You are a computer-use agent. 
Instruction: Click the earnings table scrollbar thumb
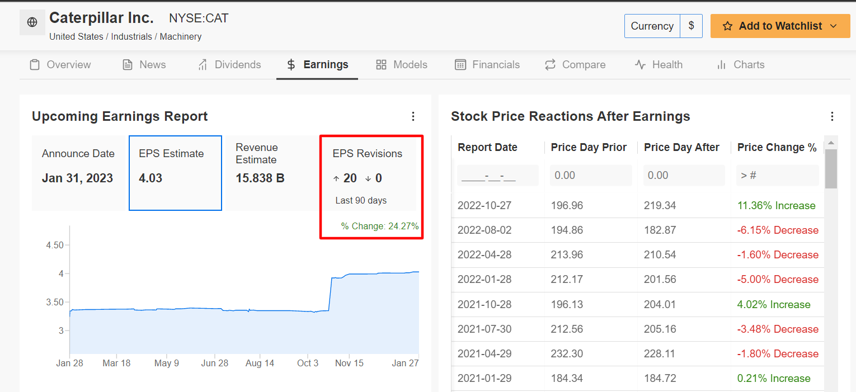pyautogui.click(x=831, y=168)
